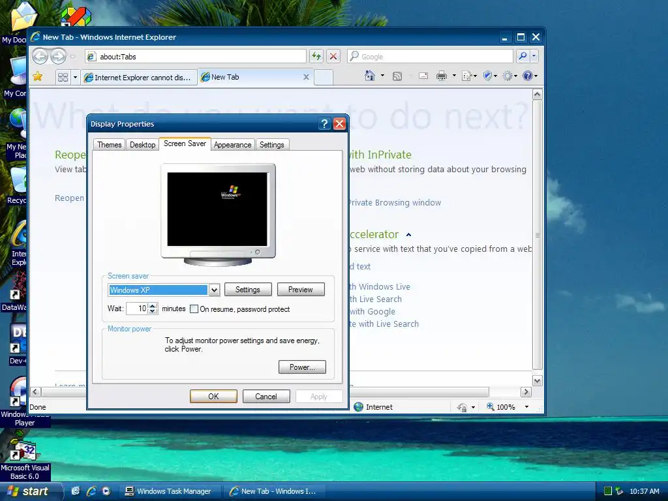This screenshot has height=501, width=668.
Task: Click the screen saver Settings button
Action: point(247,290)
